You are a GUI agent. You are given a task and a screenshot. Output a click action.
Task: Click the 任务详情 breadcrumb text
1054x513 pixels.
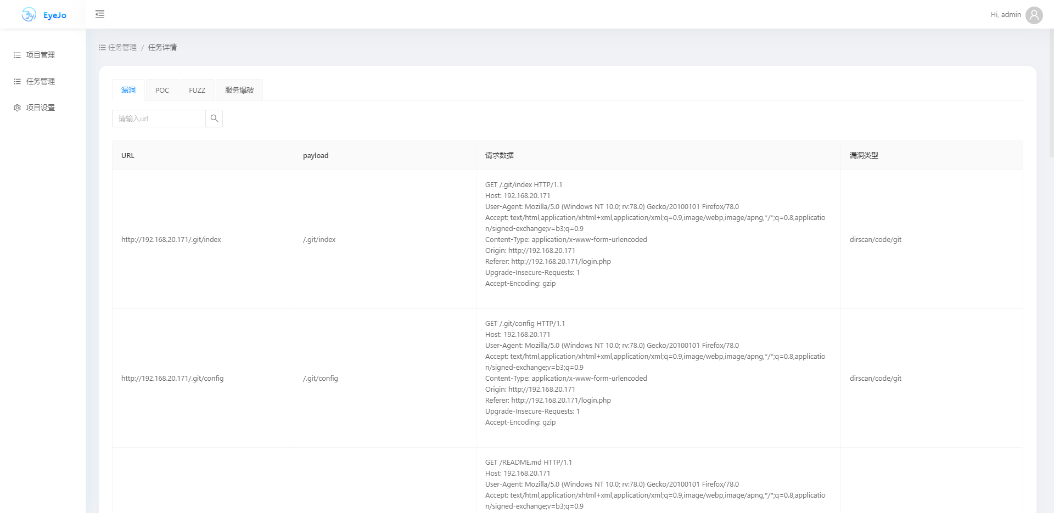(162, 47)
